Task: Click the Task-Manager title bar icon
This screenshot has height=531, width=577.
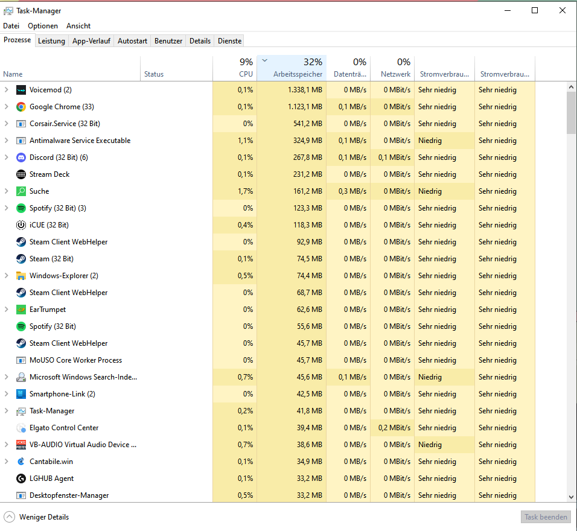Action: (x=8, y=11)
